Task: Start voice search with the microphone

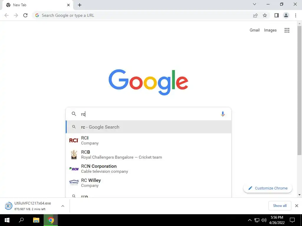Action: [223, 114]
